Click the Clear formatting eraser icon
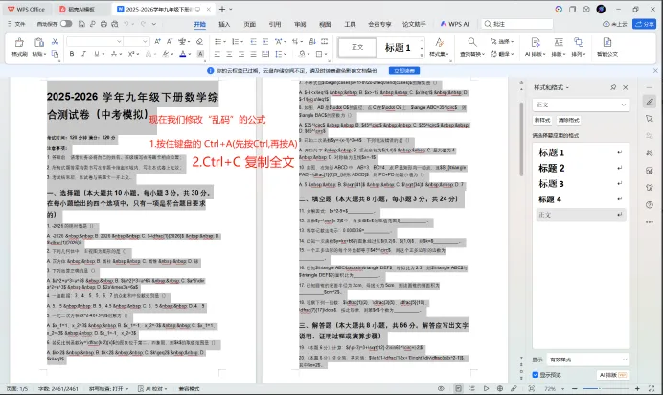663x395 pixels. click(199, 41)
